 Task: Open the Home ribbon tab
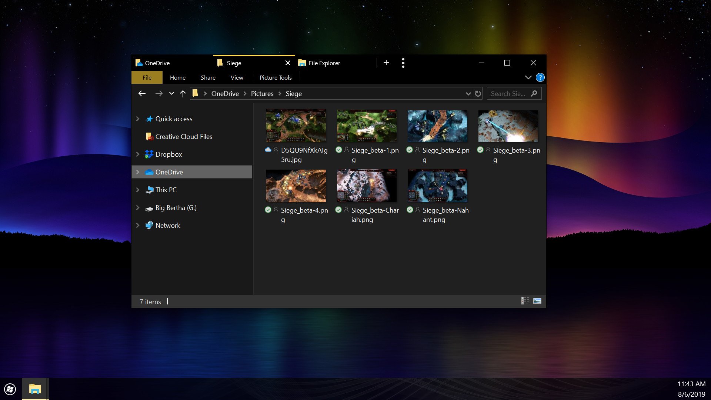point(178,77)
